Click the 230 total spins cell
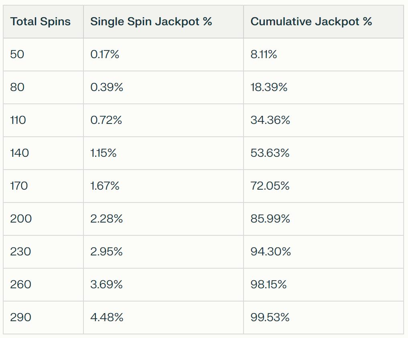Viewport: 408px width, 338px height. tap(20, 252)
